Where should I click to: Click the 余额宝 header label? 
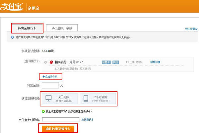[33, 8]
